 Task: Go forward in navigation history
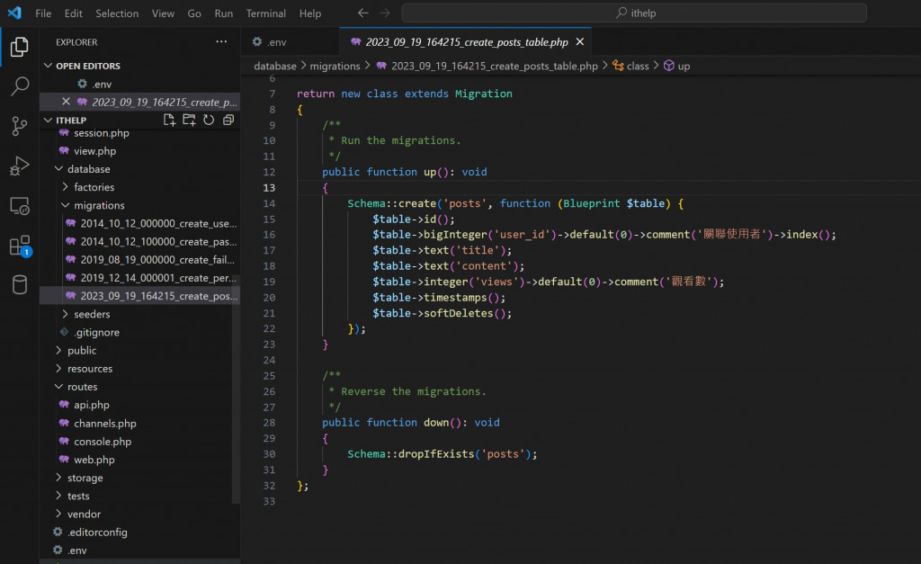[385, 13]
